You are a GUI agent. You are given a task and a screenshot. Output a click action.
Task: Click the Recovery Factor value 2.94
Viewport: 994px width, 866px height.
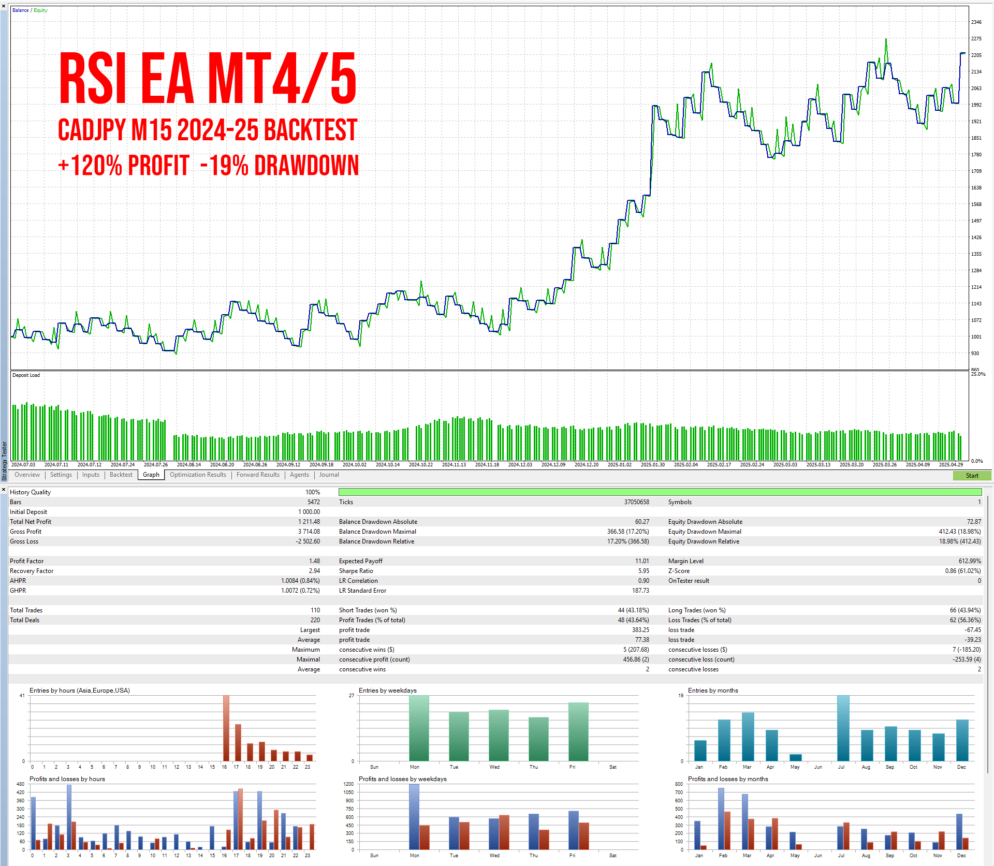click(314, 571)
